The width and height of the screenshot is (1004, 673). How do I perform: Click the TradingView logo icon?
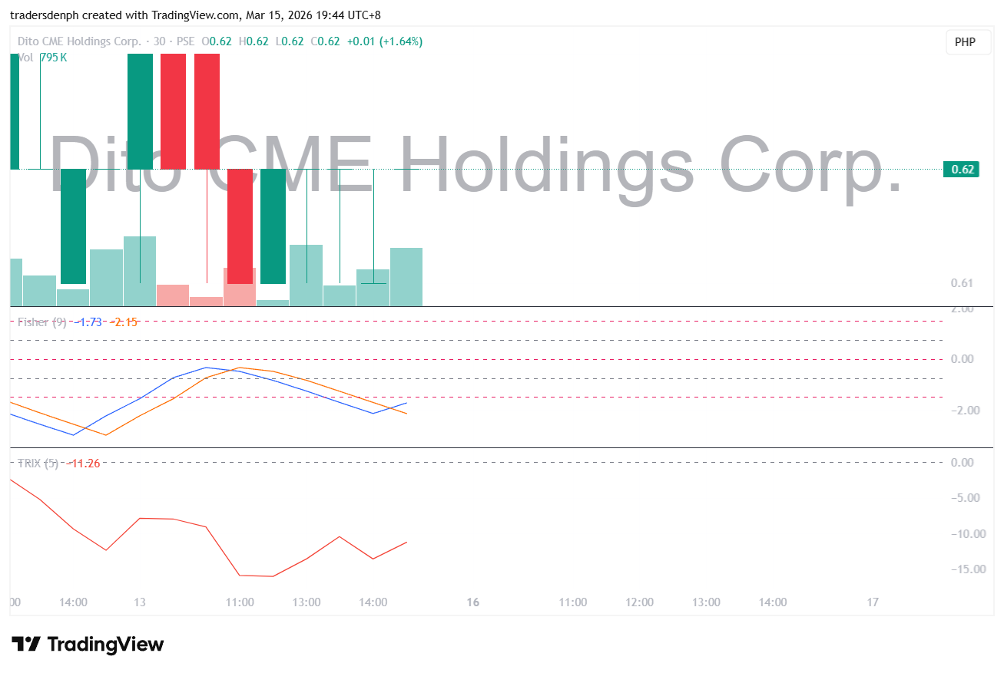25,644
